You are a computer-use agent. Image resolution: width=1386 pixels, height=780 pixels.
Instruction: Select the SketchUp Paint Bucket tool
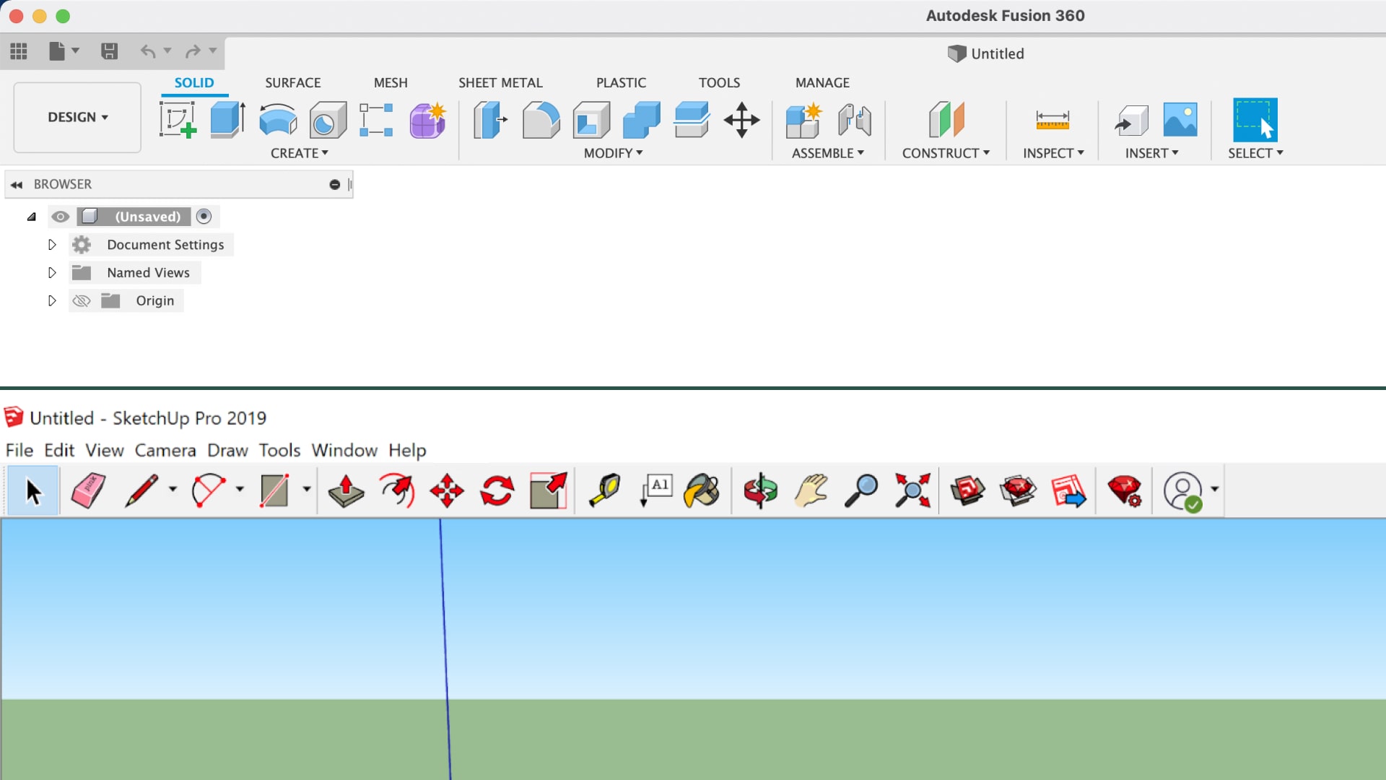pyautogui.click(x=702, y=491)
